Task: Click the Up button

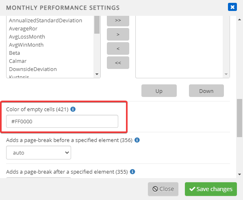Action: (x=159, y=91)
